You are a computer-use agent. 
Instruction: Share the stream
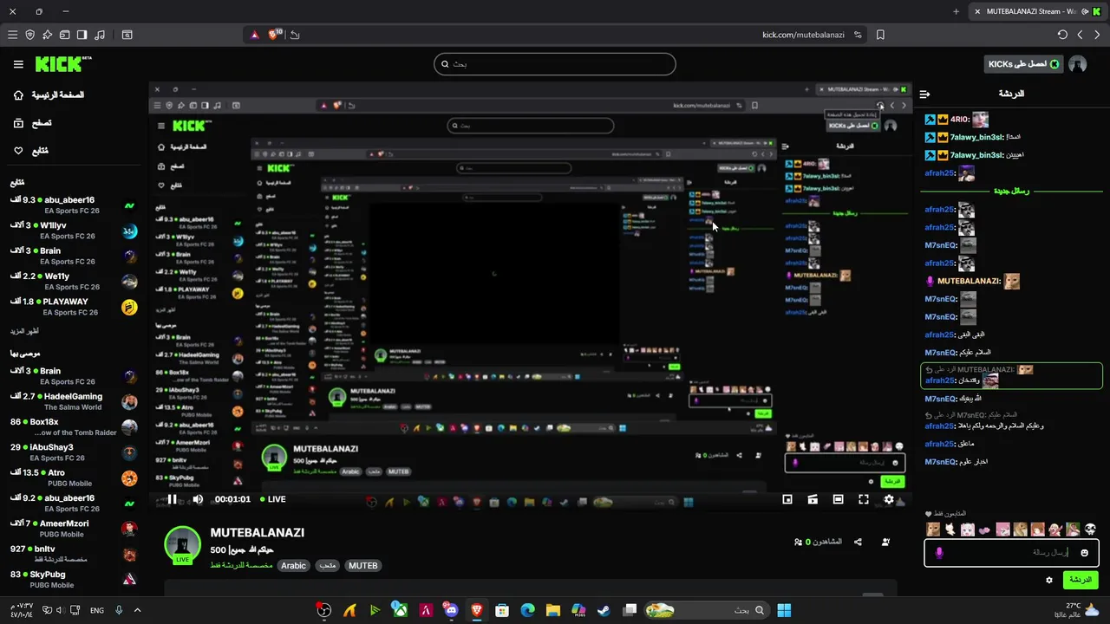(858, 542)
